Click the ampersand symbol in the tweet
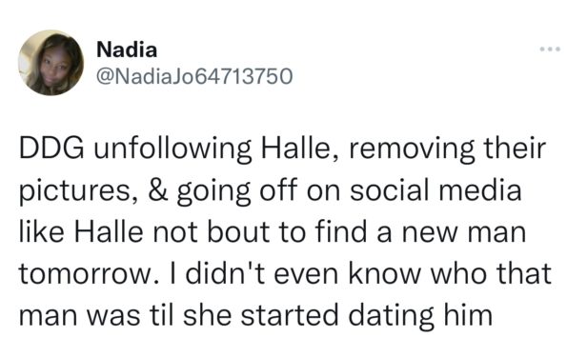The height and width of the screenshot is (357, 567). pyautogui.click(x=158, y=190)
